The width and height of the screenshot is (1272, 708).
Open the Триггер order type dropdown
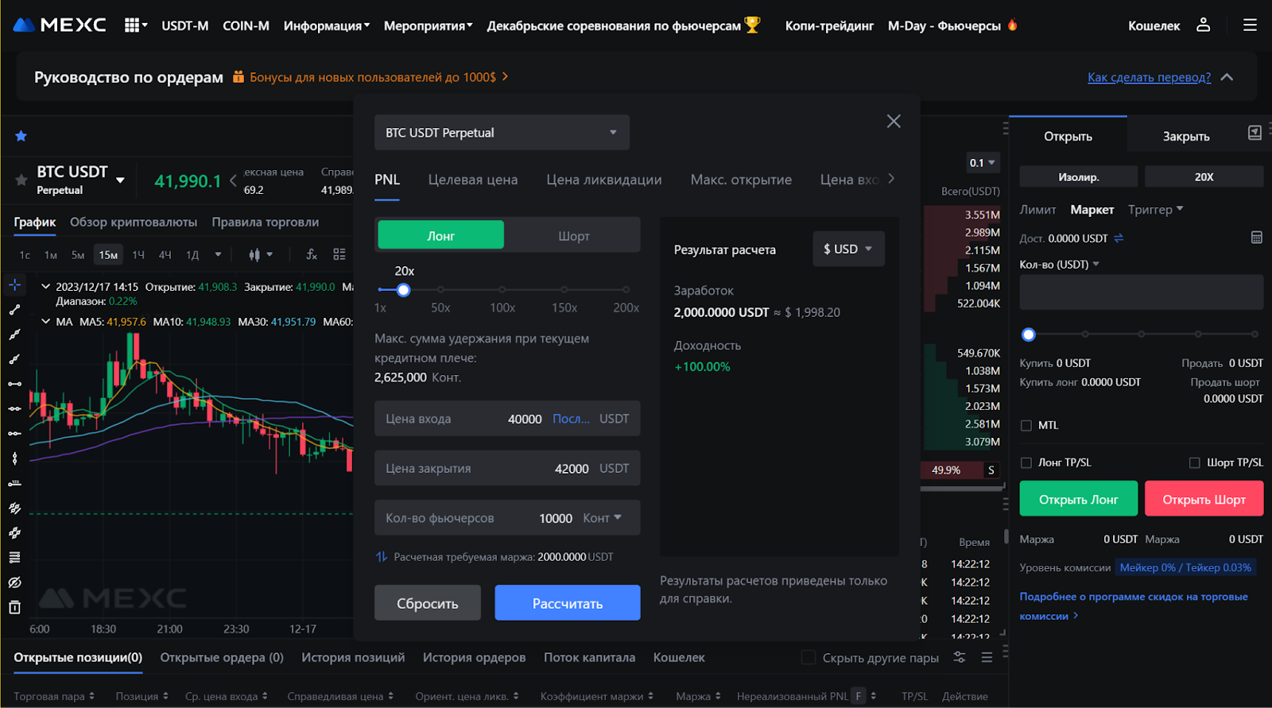[1156, 210]
